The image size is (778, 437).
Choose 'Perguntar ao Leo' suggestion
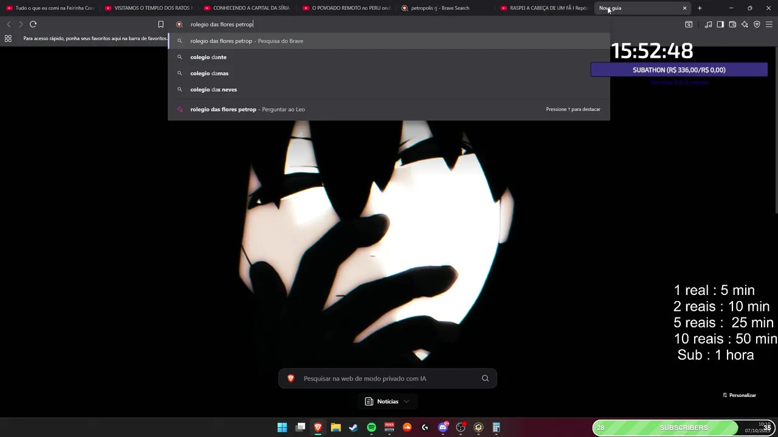(x=389, y=109)
